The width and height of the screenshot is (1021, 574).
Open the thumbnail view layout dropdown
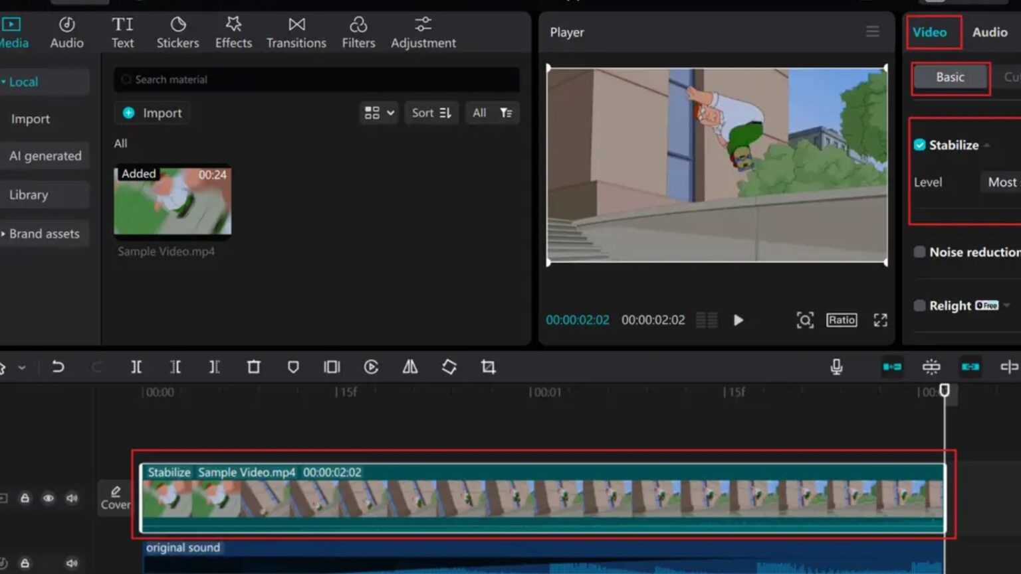[378, 113]
